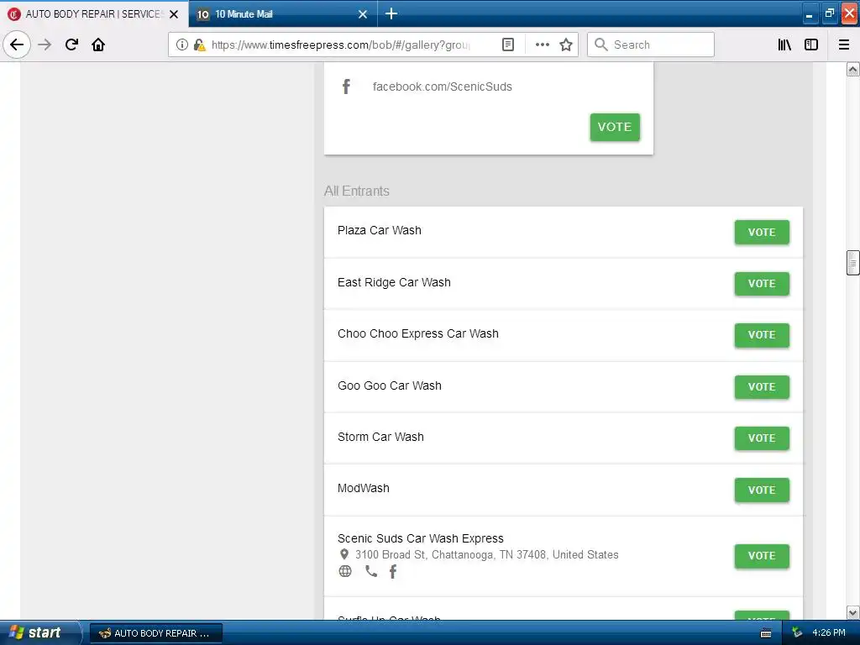Toggle reader view icon
The height and width of the screenshot is (645, 860).
pos(508,45)
